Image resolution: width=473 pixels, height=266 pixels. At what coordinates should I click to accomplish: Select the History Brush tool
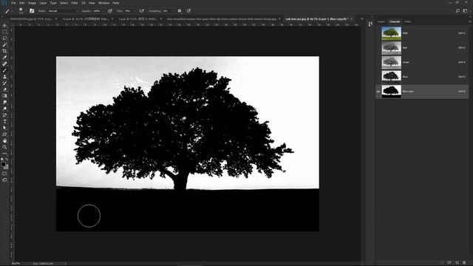pyautogui.click(x=4, y=83)
